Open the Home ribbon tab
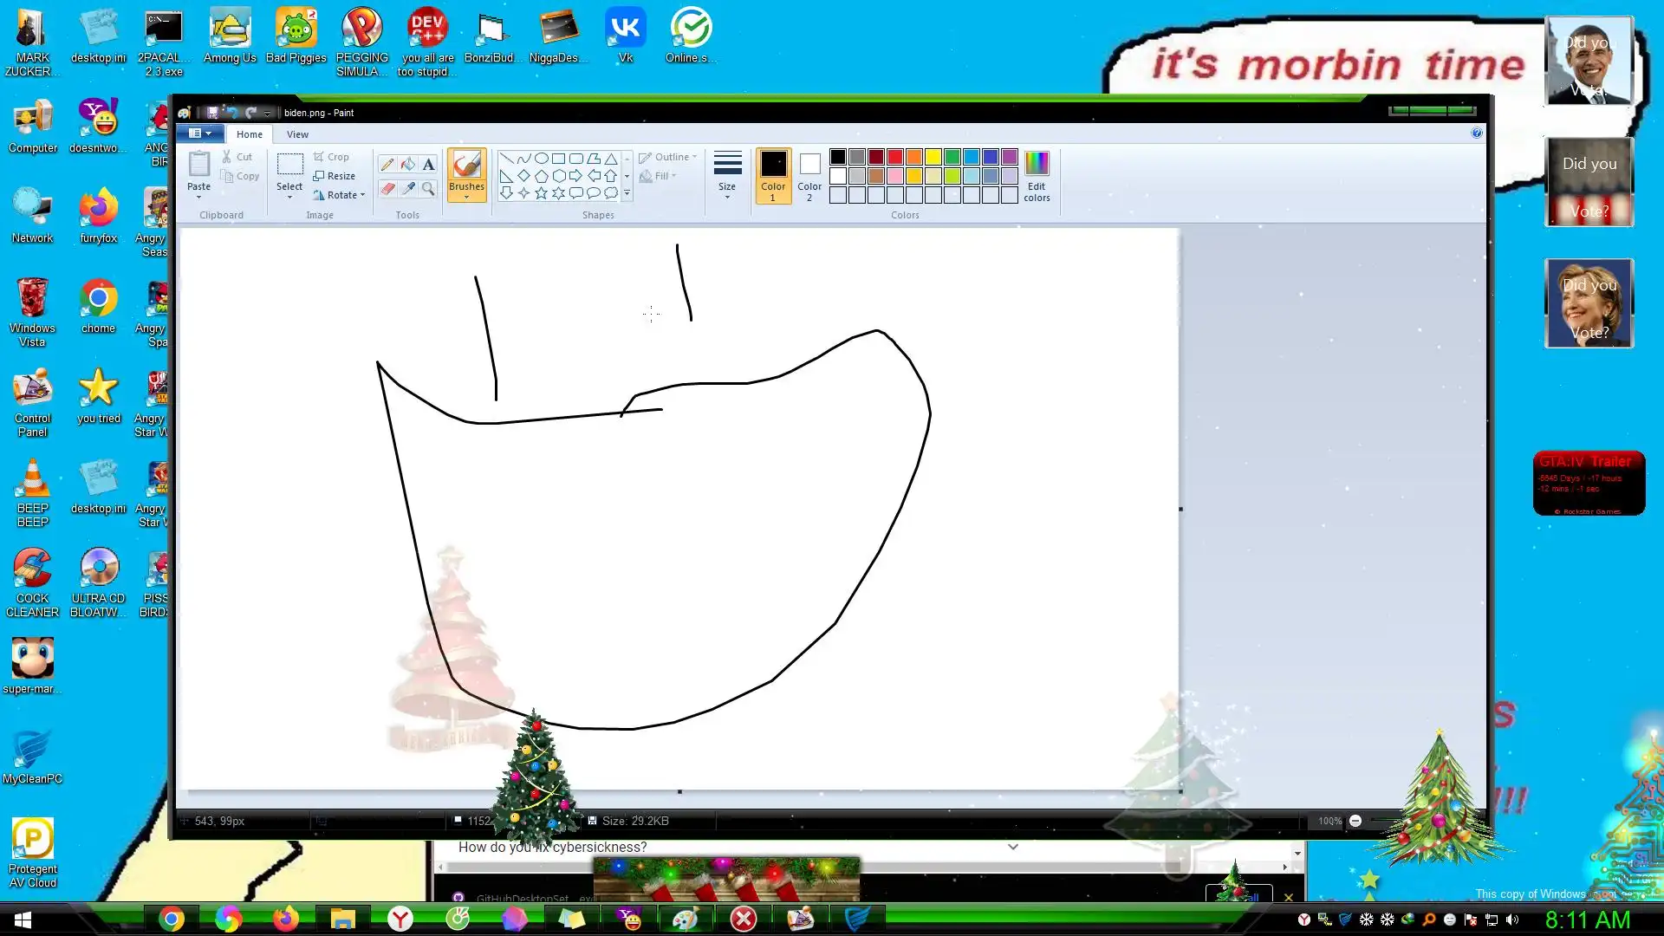 pyautogui.click(x=250, y=134)
